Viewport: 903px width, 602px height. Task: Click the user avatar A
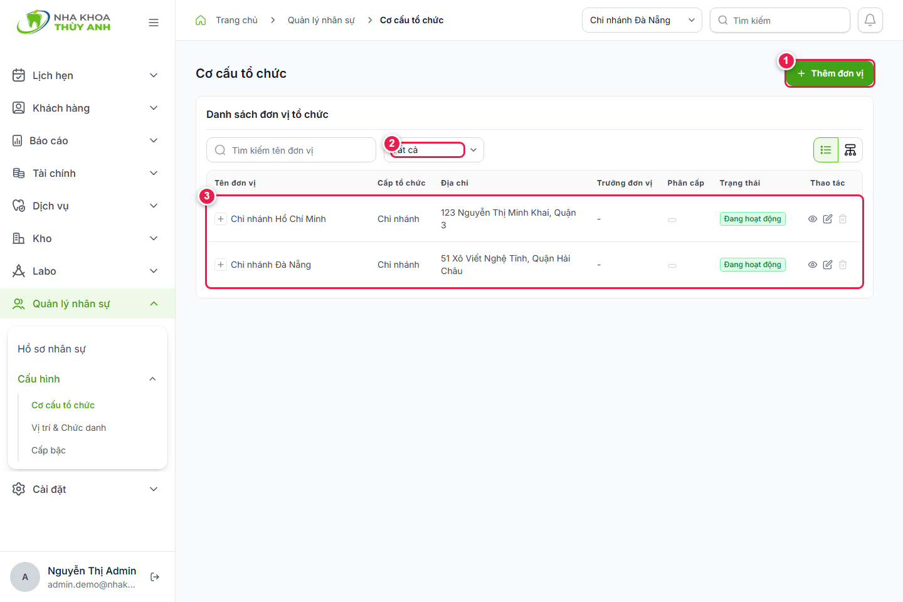point(25,577)
